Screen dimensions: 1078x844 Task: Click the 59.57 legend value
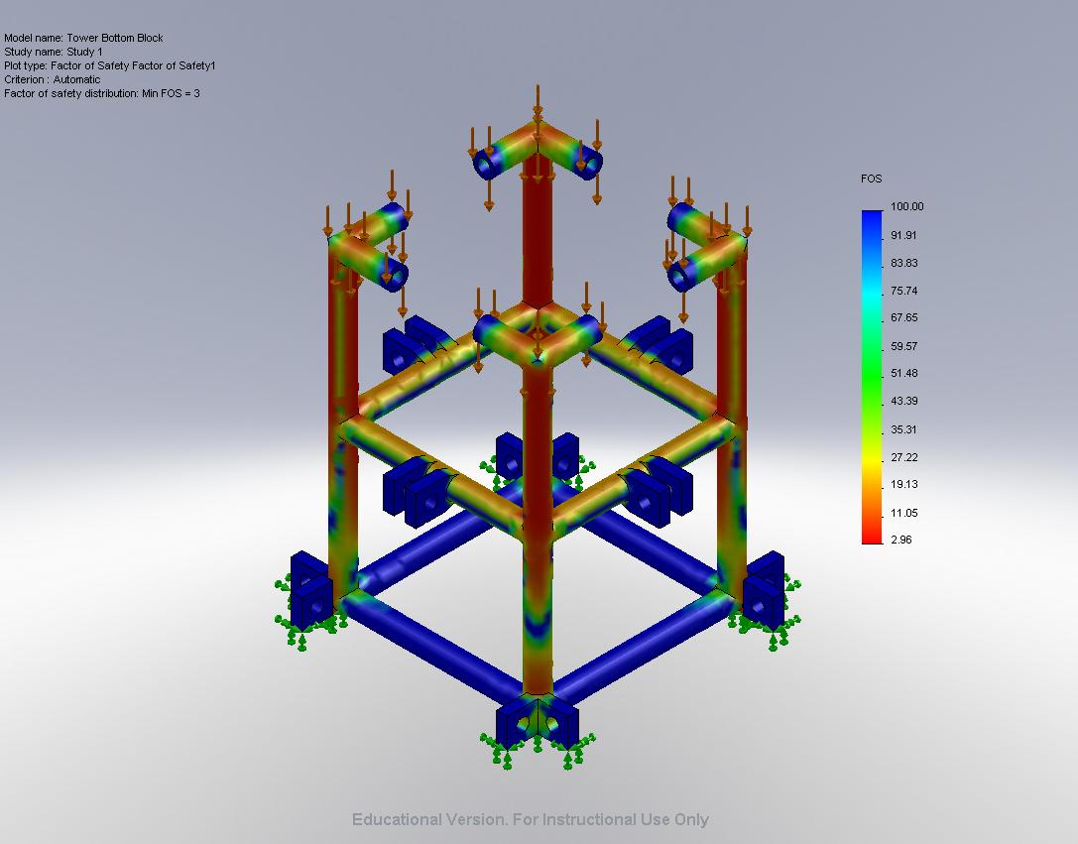[904, 346]
